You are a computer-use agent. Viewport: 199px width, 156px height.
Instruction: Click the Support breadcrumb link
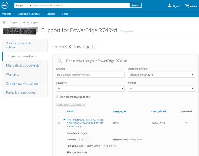tap(14, 22)
